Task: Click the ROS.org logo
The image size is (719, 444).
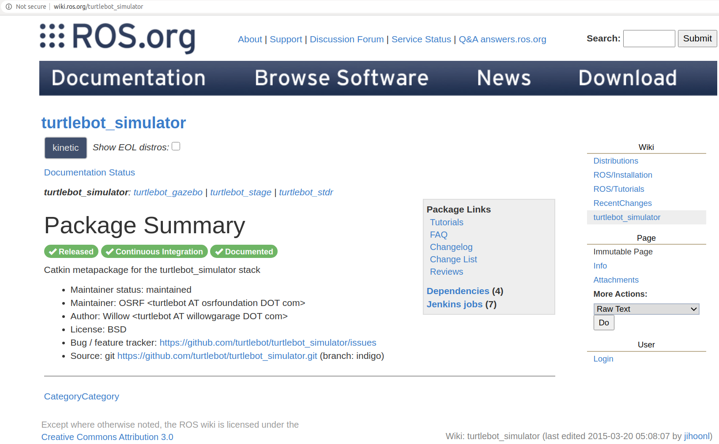Action: 117,38
